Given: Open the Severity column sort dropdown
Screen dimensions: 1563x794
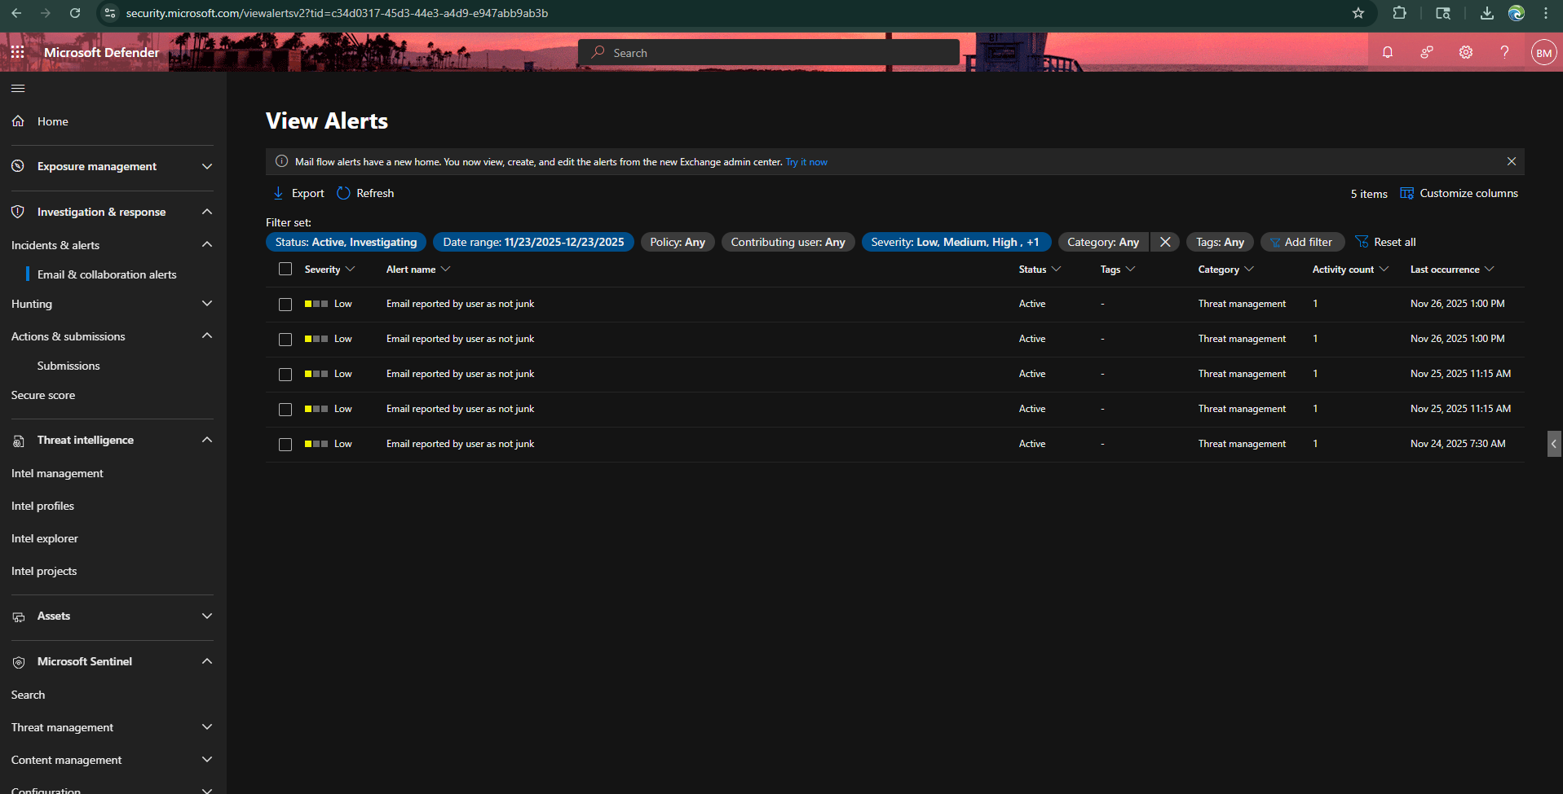Looking at the screenshot, I should (x=349, y=269).
